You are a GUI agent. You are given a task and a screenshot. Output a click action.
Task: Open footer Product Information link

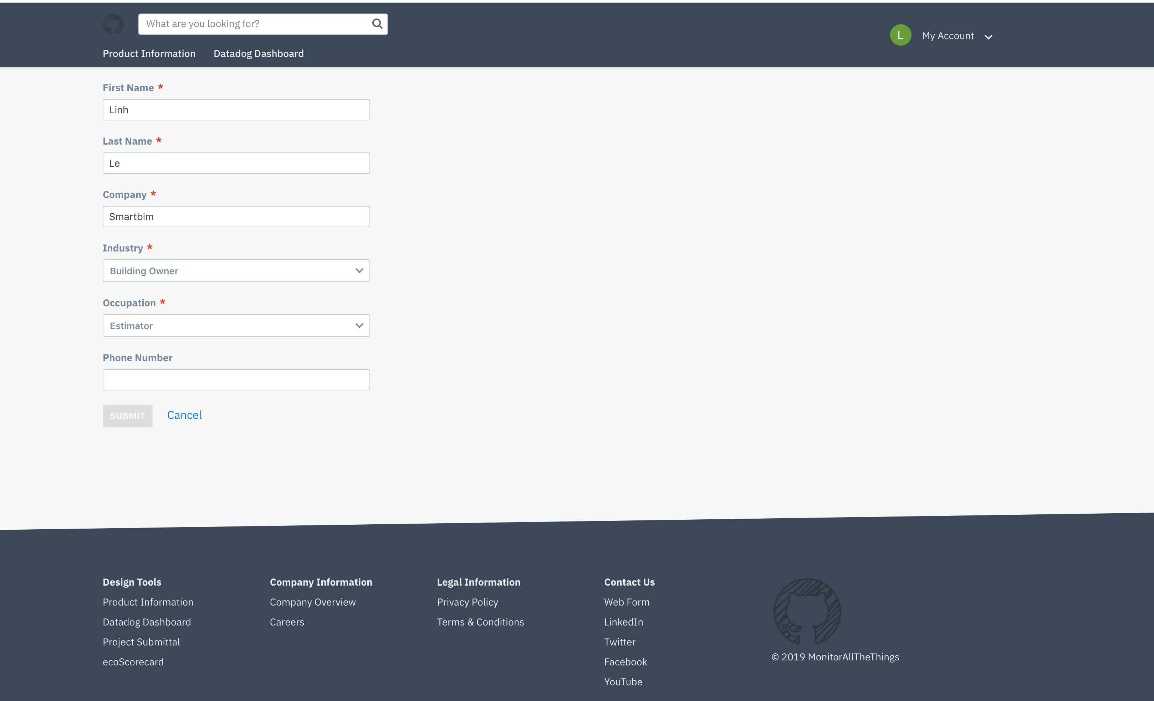(x=148, y=602)
